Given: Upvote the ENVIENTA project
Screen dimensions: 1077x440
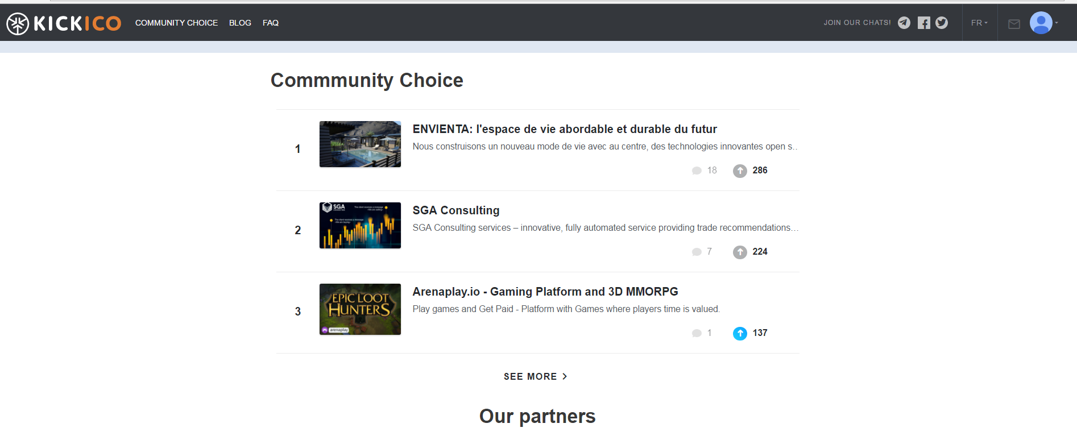Looking at the screenshot, I should (740, 171).
